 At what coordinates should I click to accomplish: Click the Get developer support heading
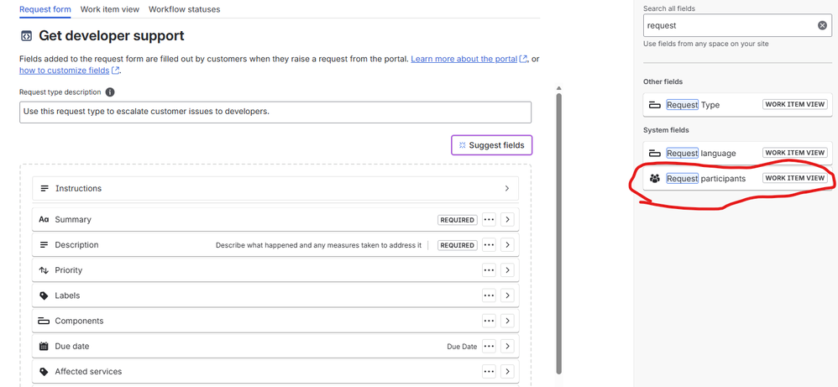pos(111,36)
